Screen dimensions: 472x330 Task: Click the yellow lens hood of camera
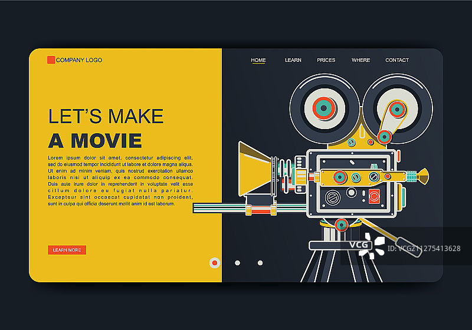254,169
